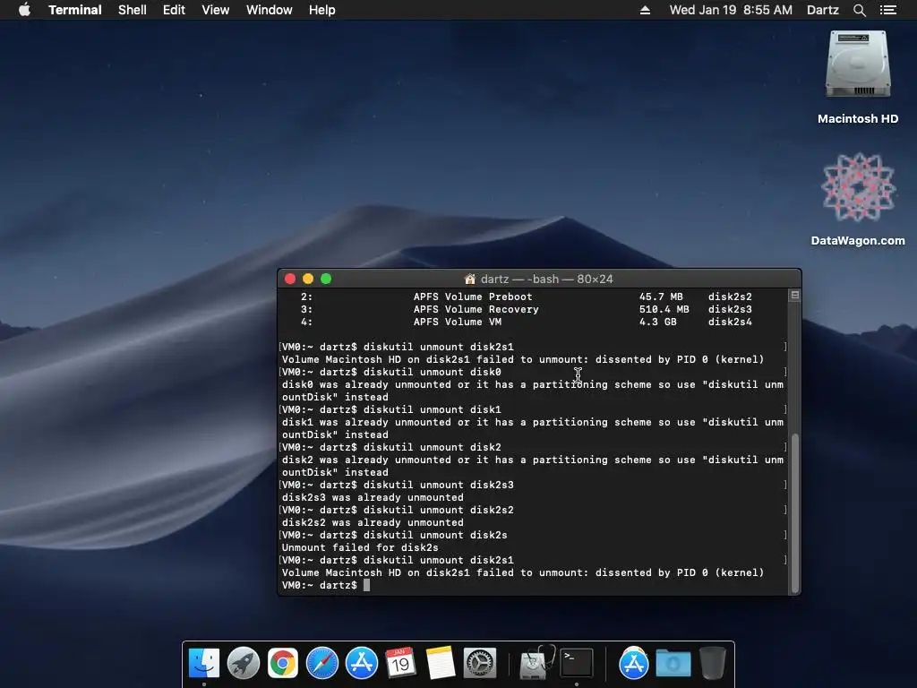Viewport: 917px width, 688px height.
Task: Launch Safari from the Dock
Action: 322,664
